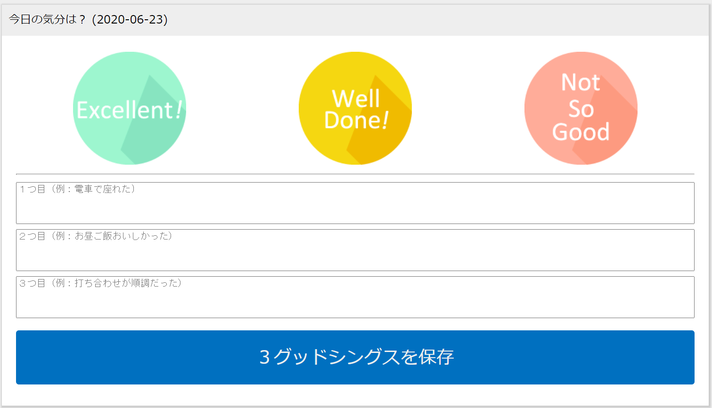Select the field with お昼ご飯おいしかった placeholder
The height and width of the screenshot is (408, 712).
(x=355, y=250)
